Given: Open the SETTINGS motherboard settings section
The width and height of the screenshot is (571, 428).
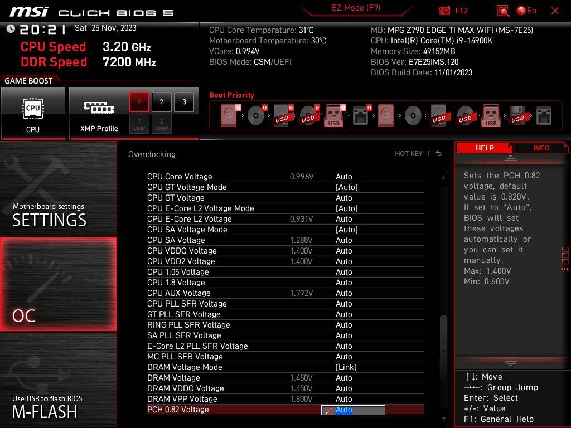Looking at the screenshot, I should click(58, 188).
